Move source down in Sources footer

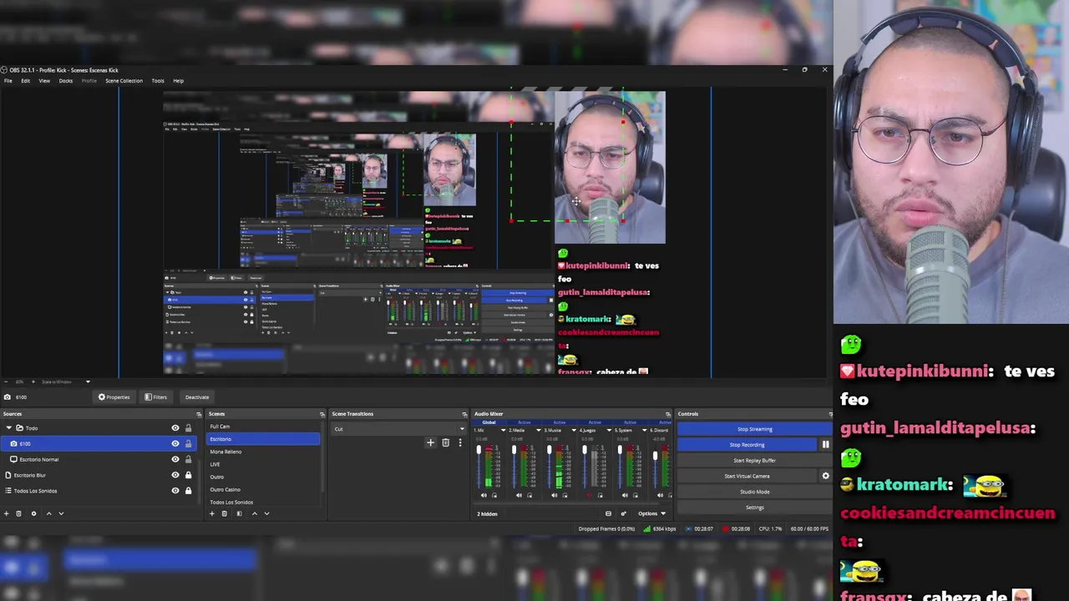[61, 513]
